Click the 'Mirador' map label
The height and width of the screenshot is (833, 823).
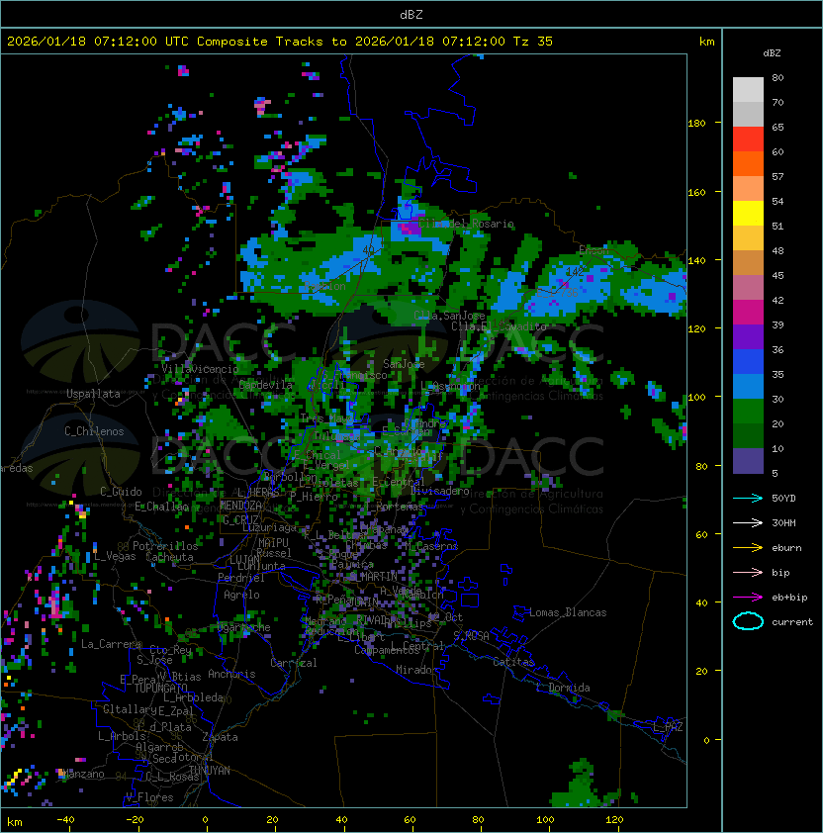click(416, 670)
